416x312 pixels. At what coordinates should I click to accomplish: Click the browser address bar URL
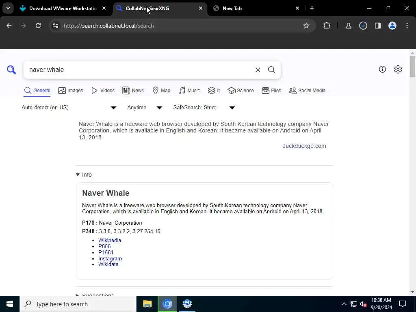109,26
